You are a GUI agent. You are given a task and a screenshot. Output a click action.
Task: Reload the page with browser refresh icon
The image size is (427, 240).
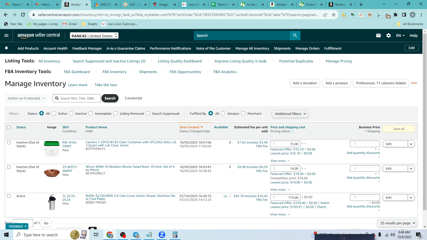[23, 15]
